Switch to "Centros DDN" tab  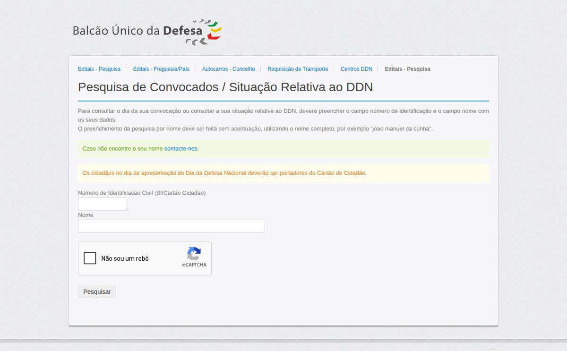coord(356,69)
